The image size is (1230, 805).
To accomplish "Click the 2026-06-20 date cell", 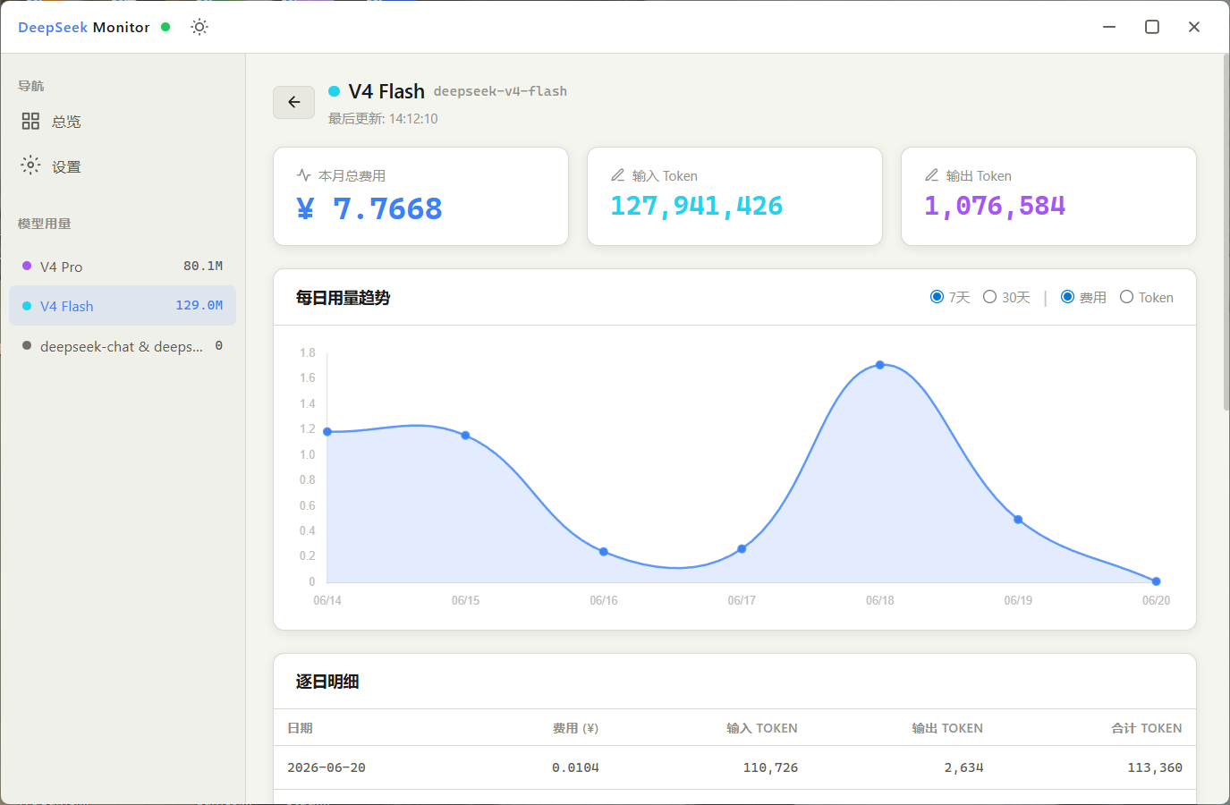I will point(327,767).
